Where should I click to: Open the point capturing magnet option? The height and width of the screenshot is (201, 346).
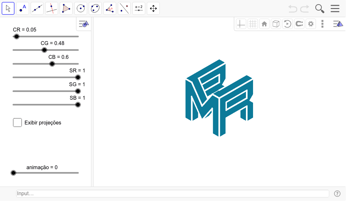point(299,24)
